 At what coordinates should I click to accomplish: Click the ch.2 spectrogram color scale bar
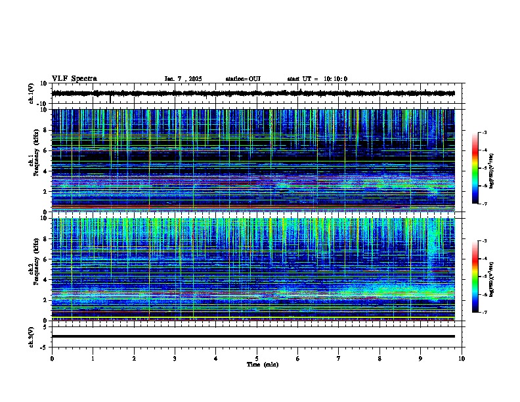475,277
